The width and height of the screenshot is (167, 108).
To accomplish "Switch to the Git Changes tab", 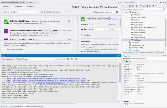I will pos(140,52).
